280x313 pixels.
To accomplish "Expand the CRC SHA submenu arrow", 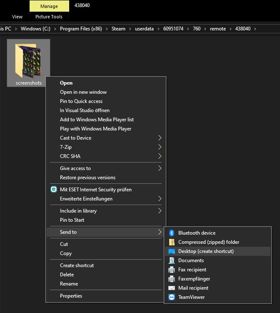I will coord(160,156).
